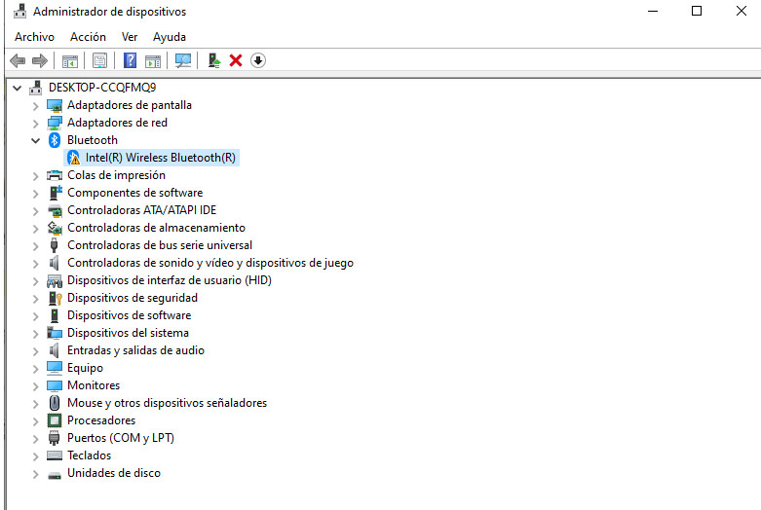
Task: Open the Acción menu
Action: coord(88,37)
